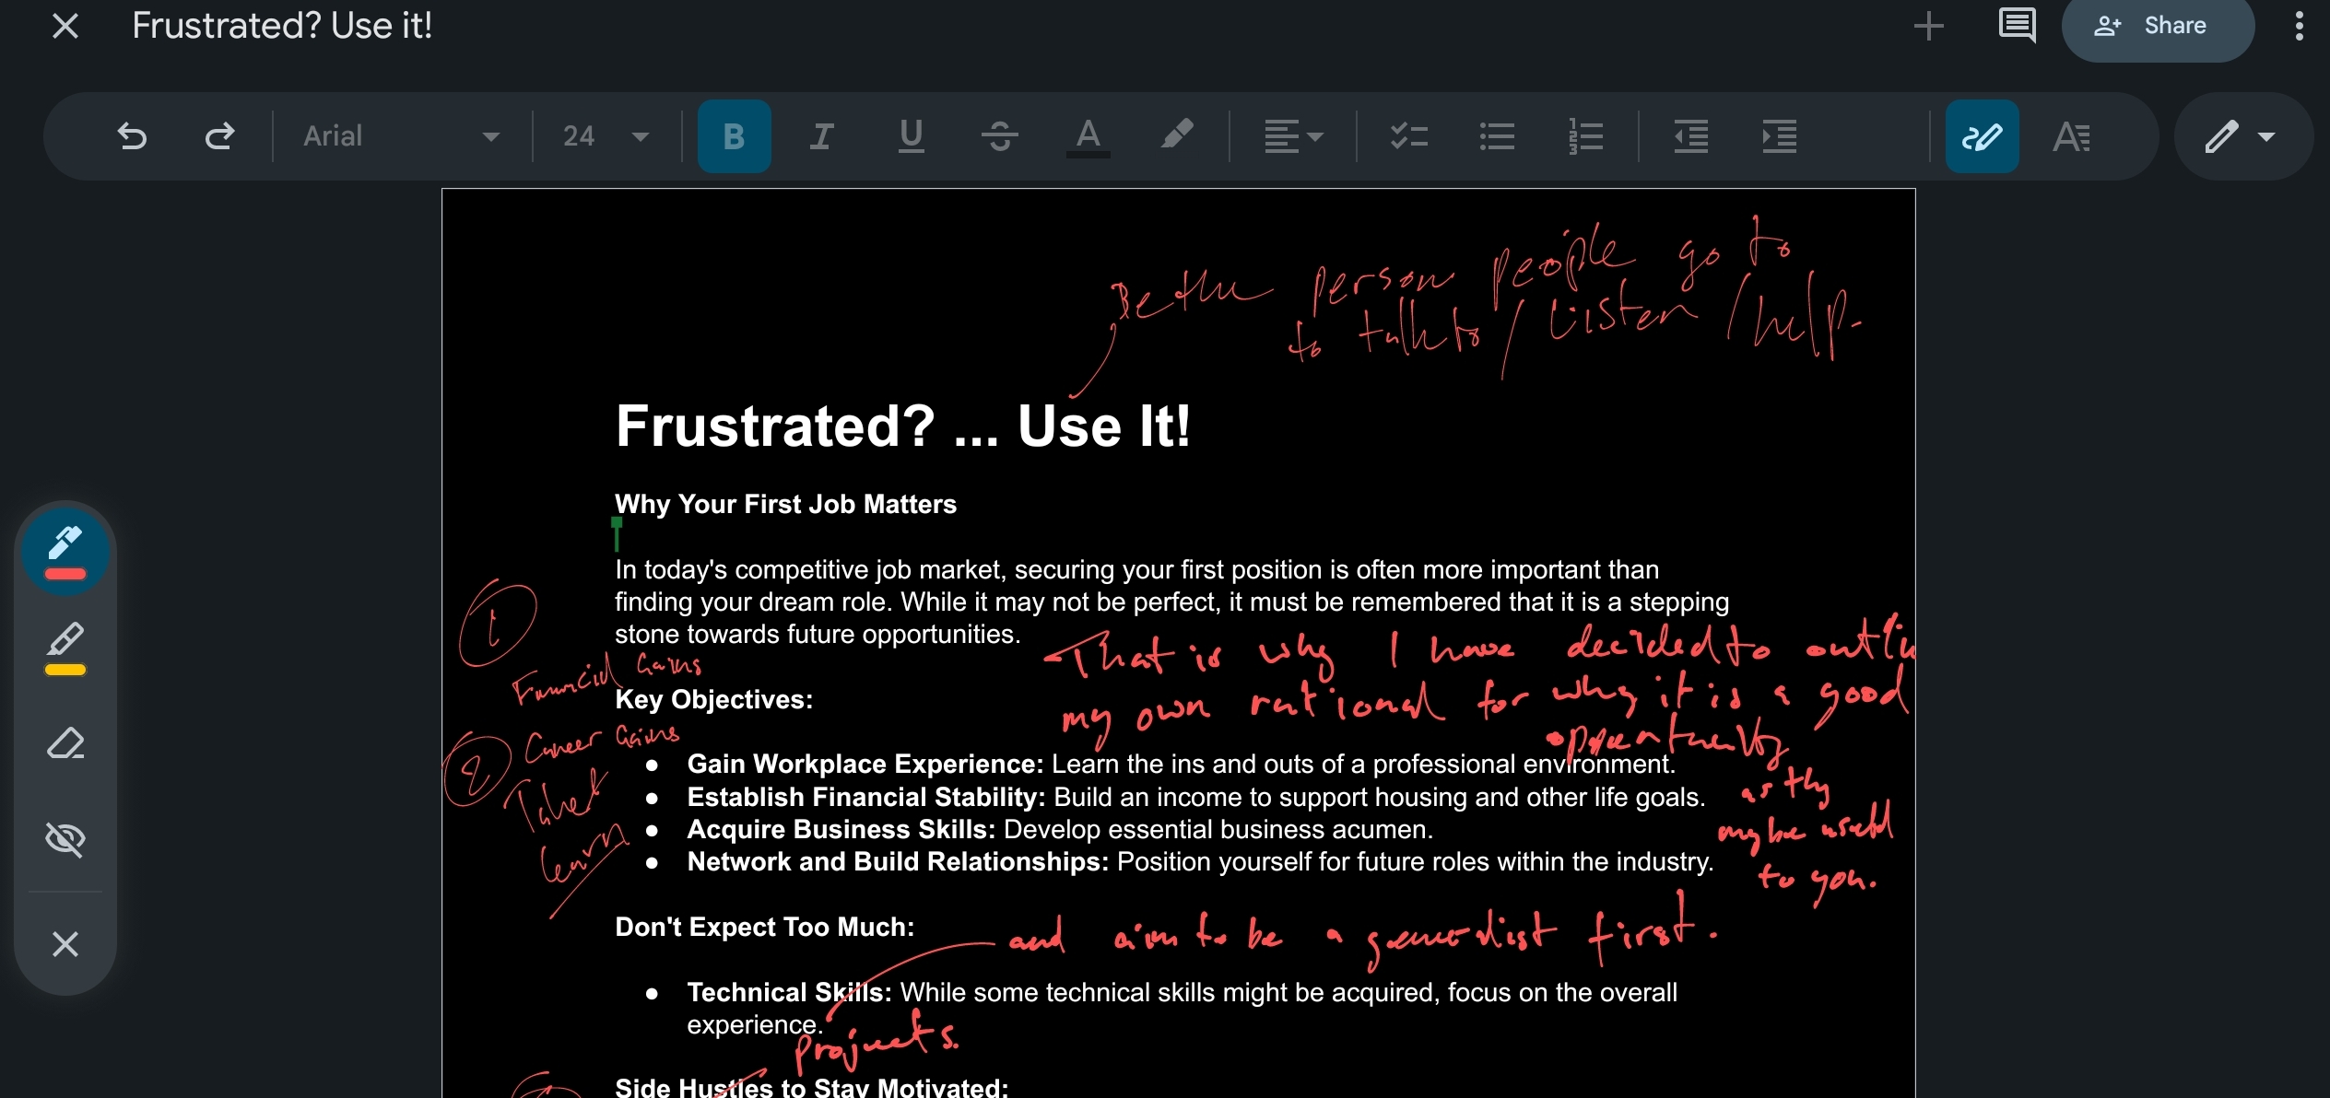Click the heading 'Frustrated? ... Use It!'
Image resolution: width=2330 pixels, height=1098 pixels.
(x=902, y=426)
